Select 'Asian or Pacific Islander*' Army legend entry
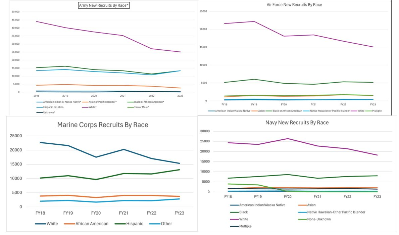 click(x=102, y=102)
